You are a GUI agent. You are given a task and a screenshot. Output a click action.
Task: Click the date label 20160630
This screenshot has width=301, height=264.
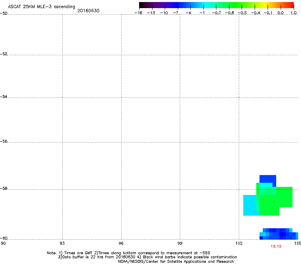pyautogui.click(x=88, y=11)
